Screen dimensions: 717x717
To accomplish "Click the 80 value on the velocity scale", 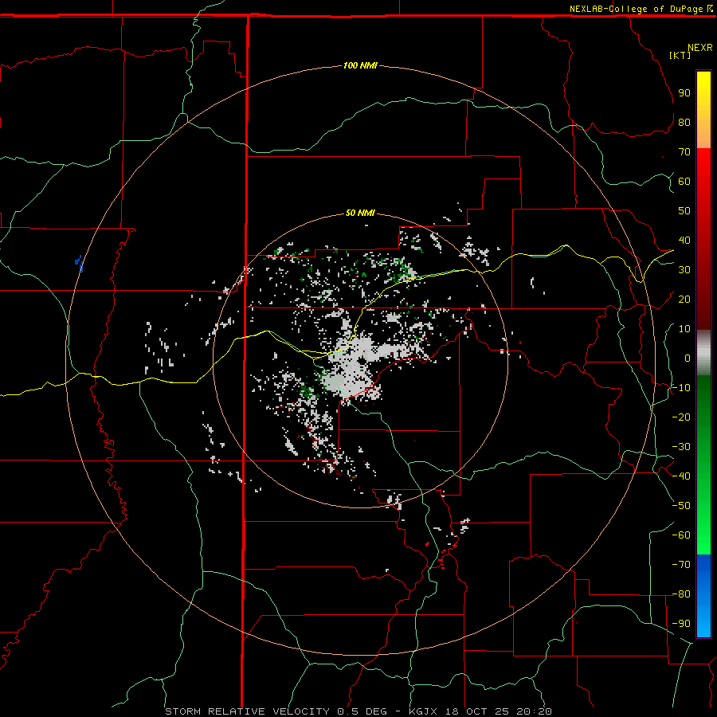I will (684, 122).
